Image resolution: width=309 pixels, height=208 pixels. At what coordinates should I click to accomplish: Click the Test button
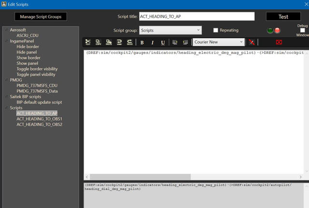tap(283, 16)
